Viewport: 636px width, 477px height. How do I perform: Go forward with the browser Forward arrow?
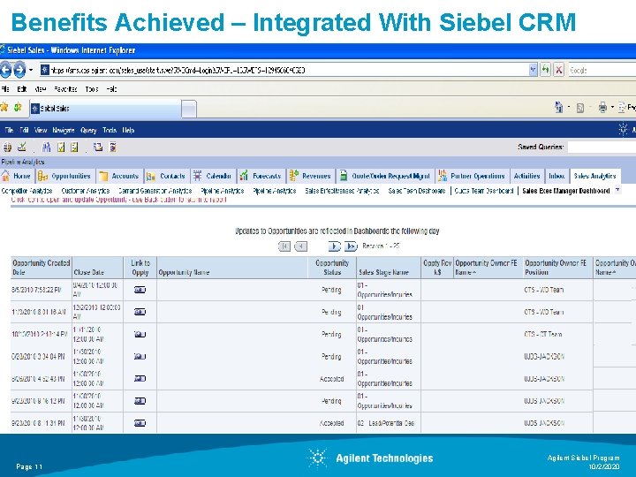(x=19, y=70)
